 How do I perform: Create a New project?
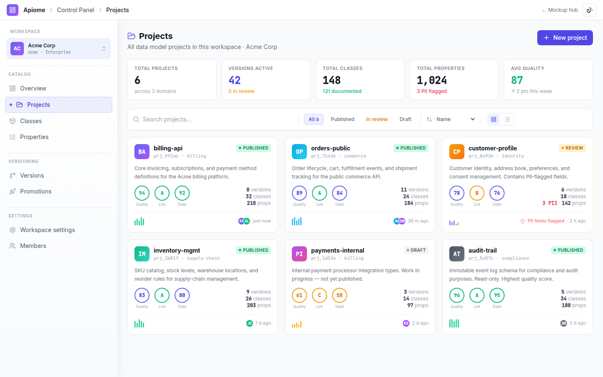(x=565, y=38)
